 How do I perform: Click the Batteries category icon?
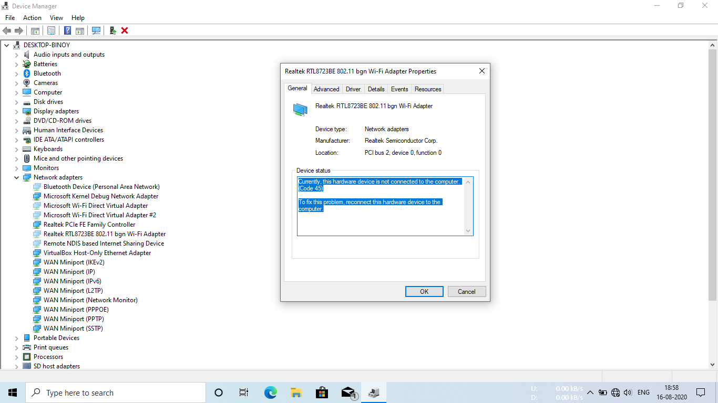point(27,64)
